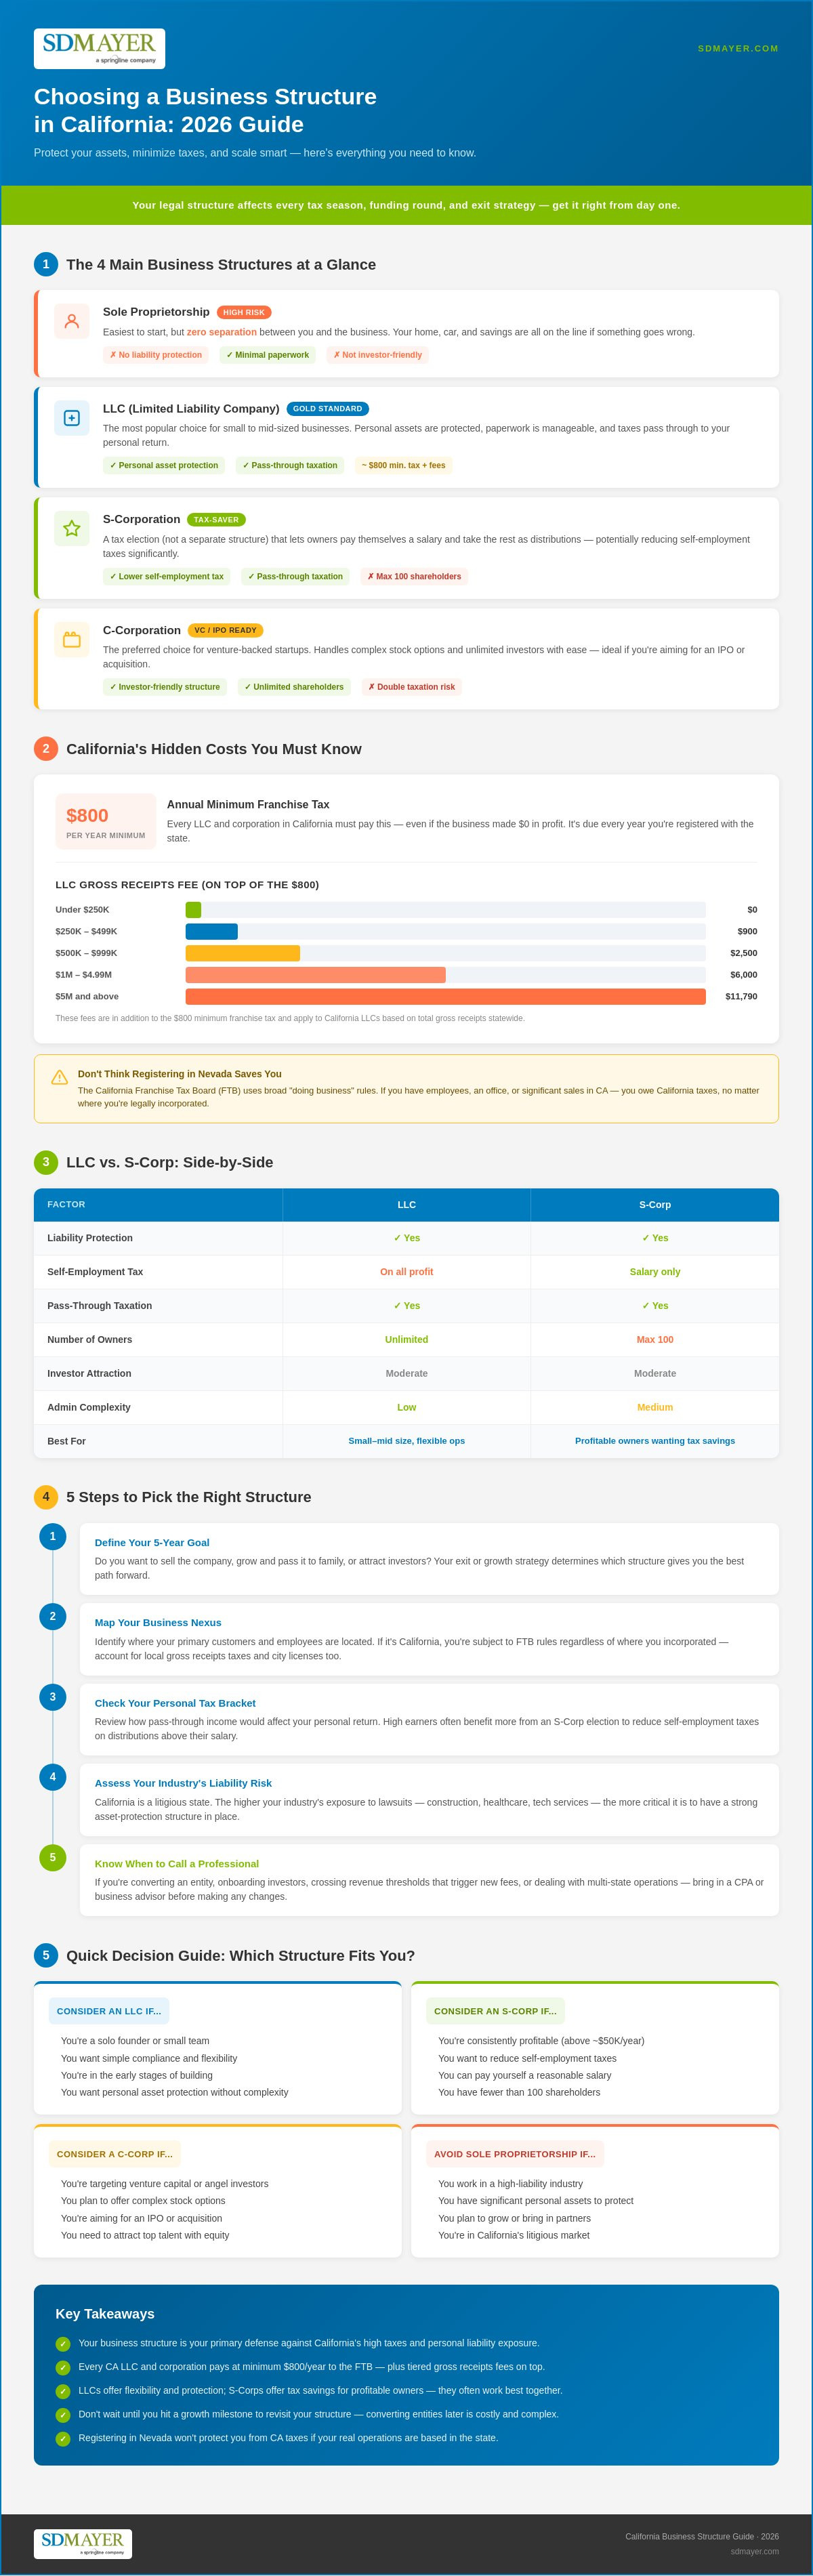Viewport: 813px width, 2576px height.
Task: Select the TAX-SAVER tag
Action: click(x=216, y=519)
